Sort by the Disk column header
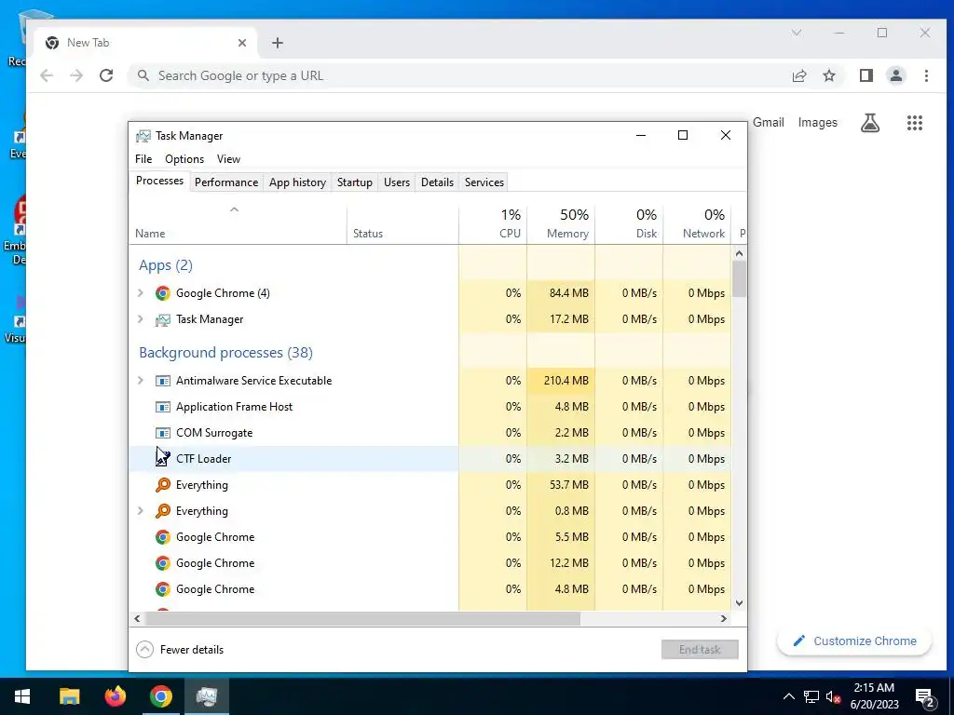954x715 pixels. click(629, 223)
